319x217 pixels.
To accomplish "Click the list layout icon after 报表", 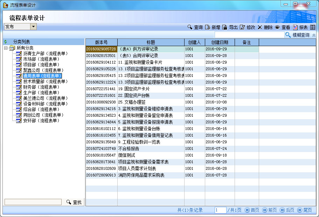I will click(313, 27).
